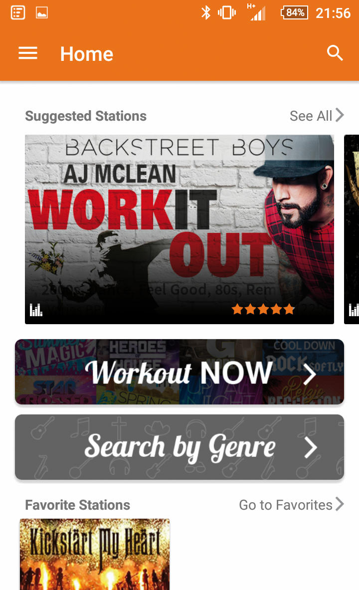This screenshot has width=359, height=590.
Task: Tap the See All link
Action: pyautogui.click(x=311, y=116)
